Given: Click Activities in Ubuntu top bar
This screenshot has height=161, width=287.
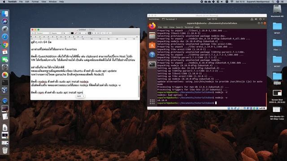Looking at the screenshot, I should point(154,19).
